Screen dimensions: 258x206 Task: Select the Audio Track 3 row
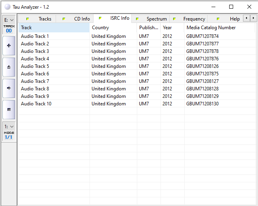click(137, 51)
